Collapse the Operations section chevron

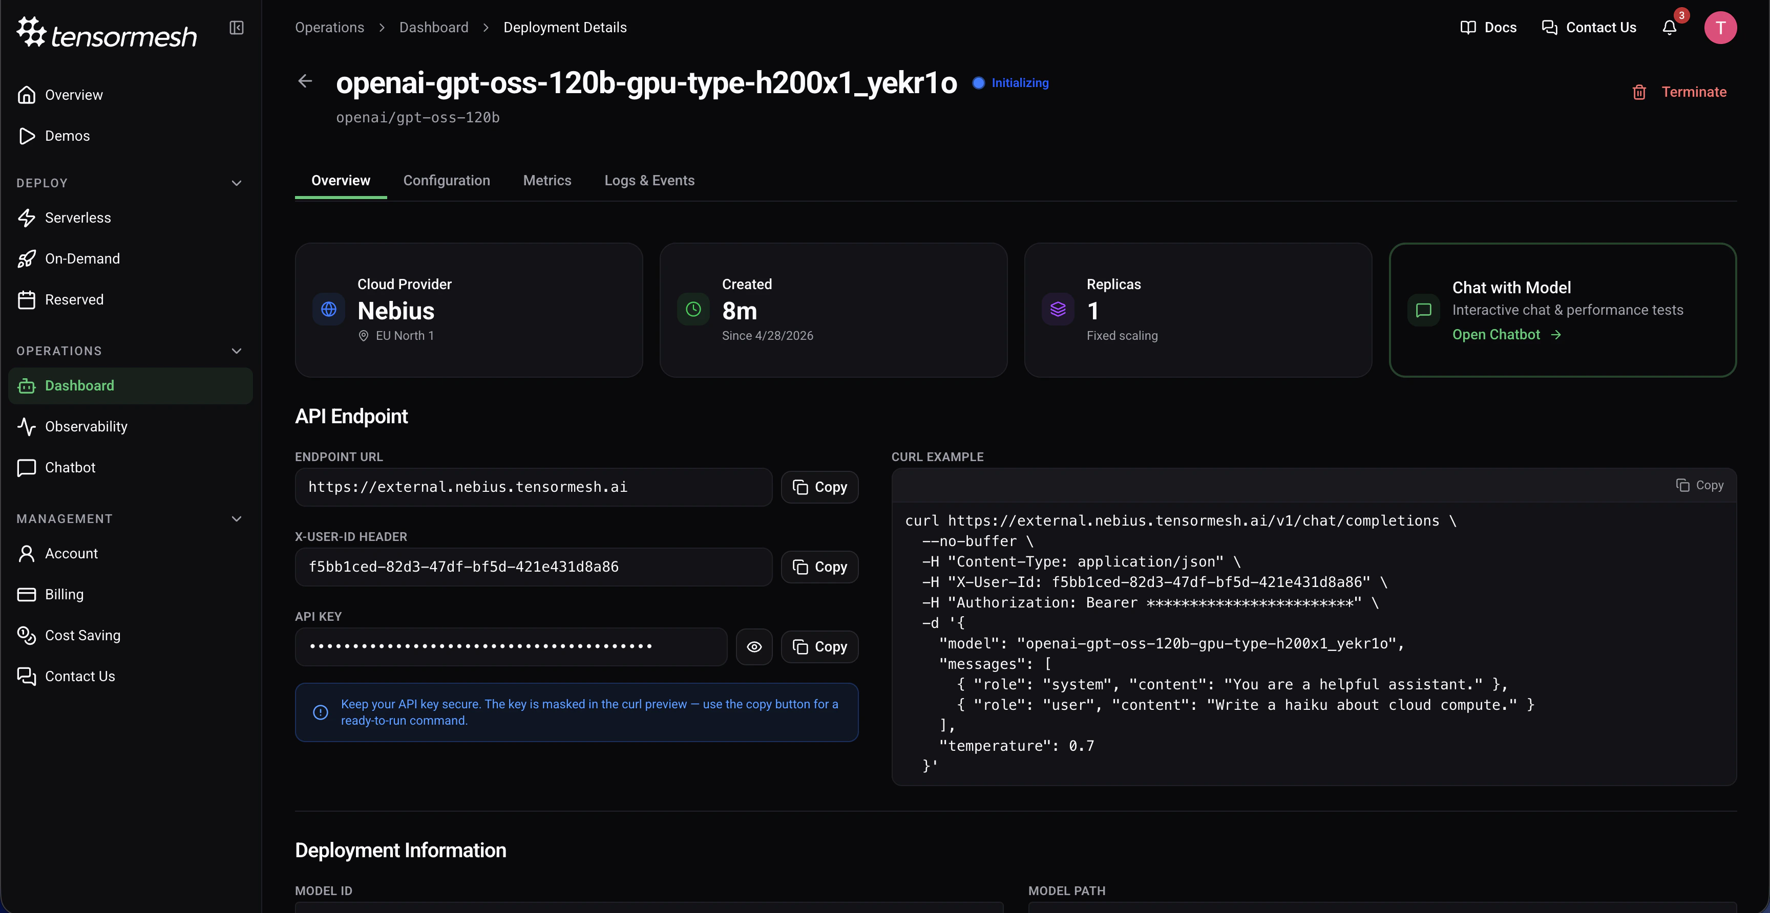[x=237, y=351]
